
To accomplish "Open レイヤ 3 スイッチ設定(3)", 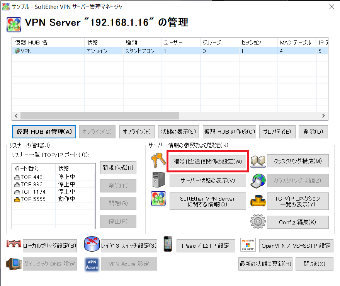I will coord(129,246).
